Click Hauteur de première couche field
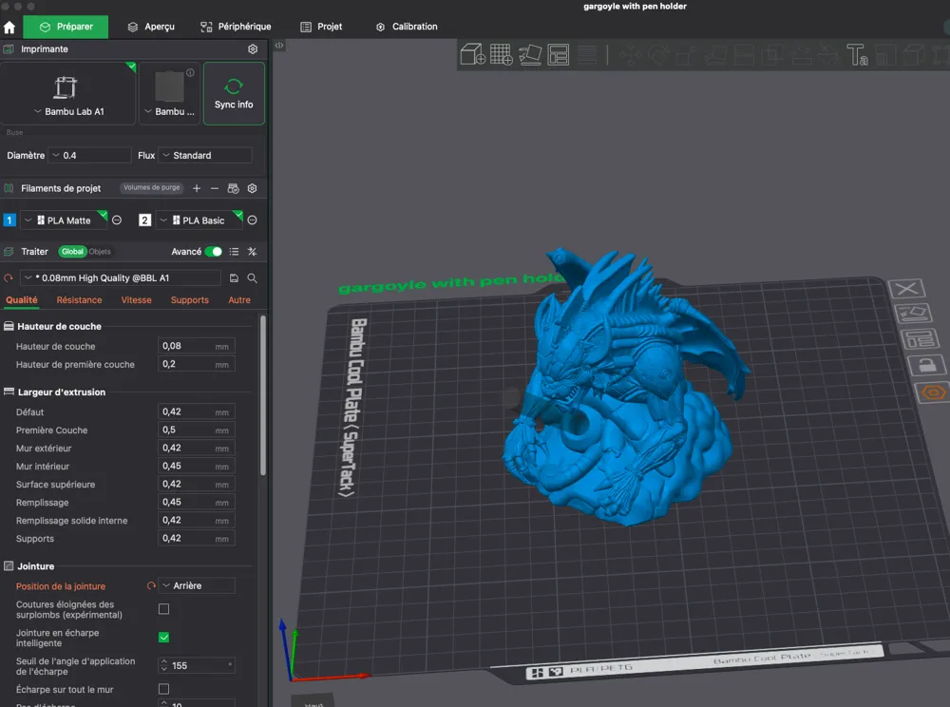 click(x=197, y=364)
